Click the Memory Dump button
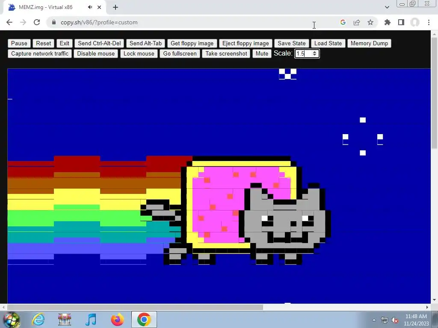 [x=369, y=43]
